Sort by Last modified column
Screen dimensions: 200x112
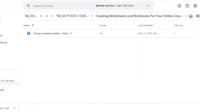pos(145,26)
